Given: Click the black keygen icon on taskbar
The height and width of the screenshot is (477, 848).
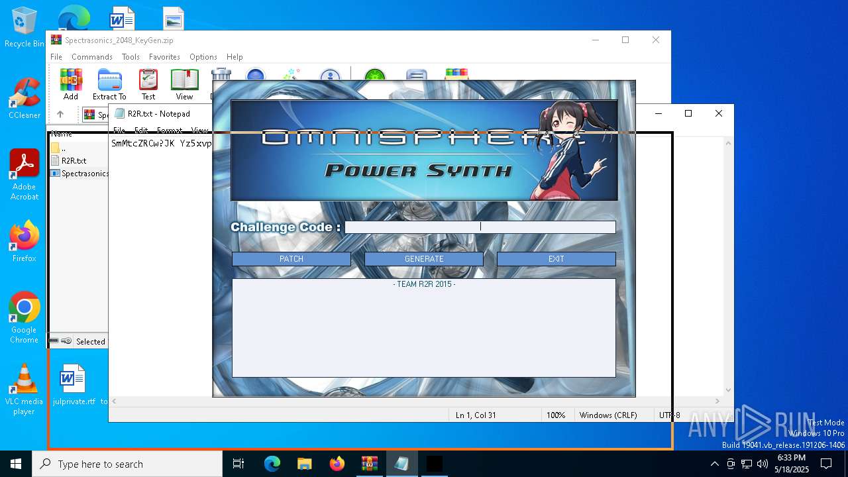Looking at the screenshot, I should (434, 464).
